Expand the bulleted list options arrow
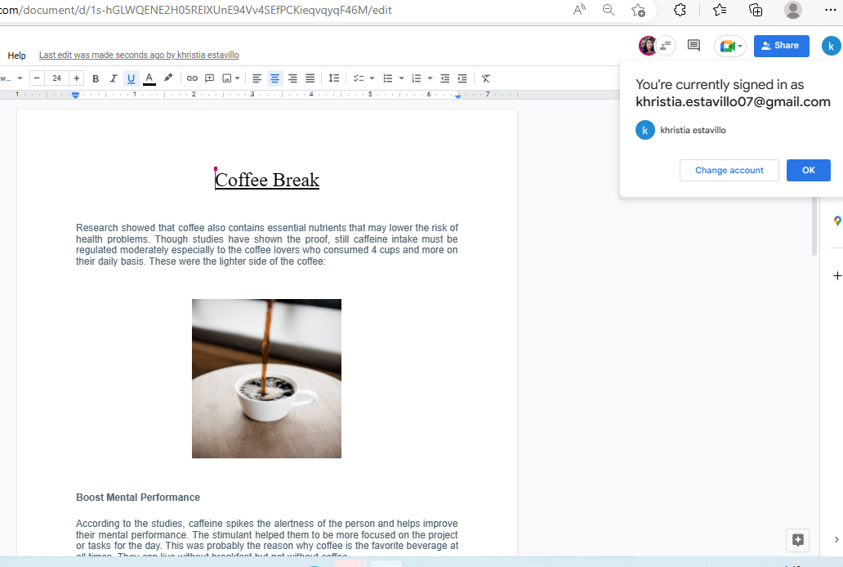 coord(401,78)
